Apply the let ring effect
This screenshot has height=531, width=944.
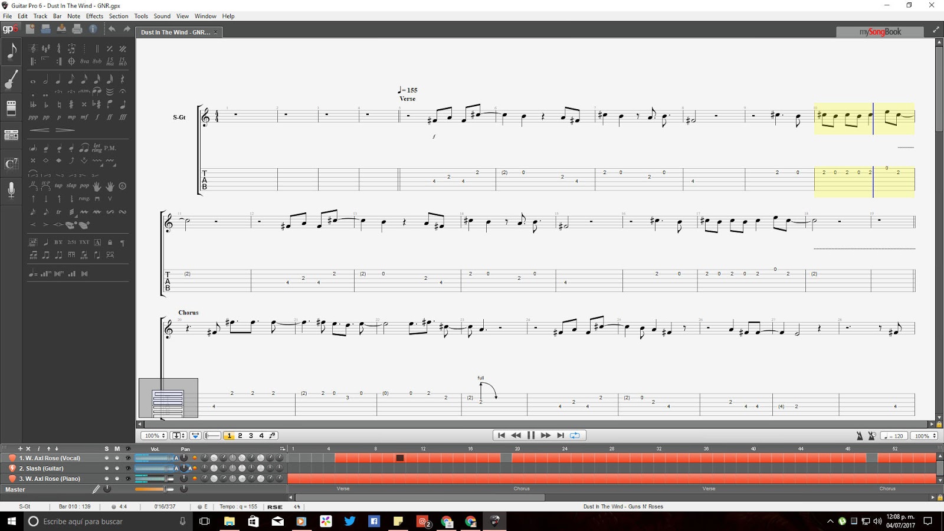(97, 148)
